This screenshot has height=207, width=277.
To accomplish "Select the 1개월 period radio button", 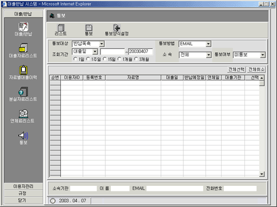I will pyautogui.click(x=120, y=59).
